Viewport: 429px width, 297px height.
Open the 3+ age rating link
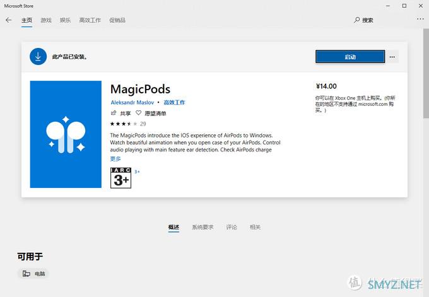pyautogui.click(x=137, y=172)
